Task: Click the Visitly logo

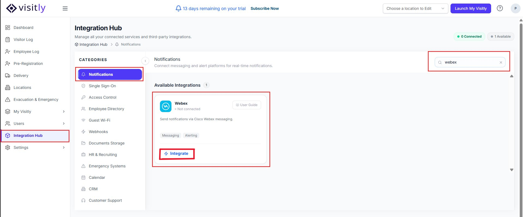Action: pos(26,8)
